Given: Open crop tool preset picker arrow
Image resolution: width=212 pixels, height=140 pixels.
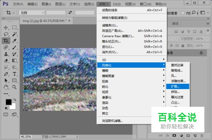Looking at the screenshot, I should coord(14,13).
